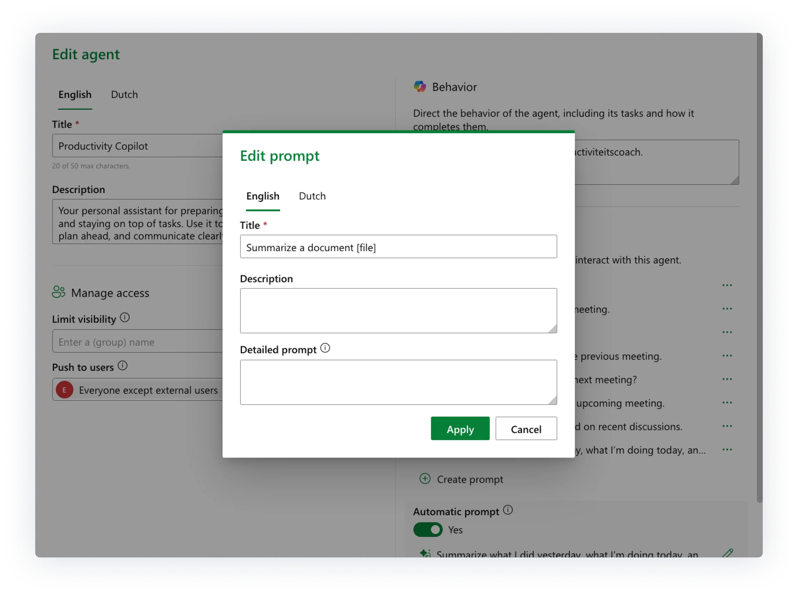Click the 'Everyone except external users' entry
Viewport: 798px width, 595px height.
point(148,390)
